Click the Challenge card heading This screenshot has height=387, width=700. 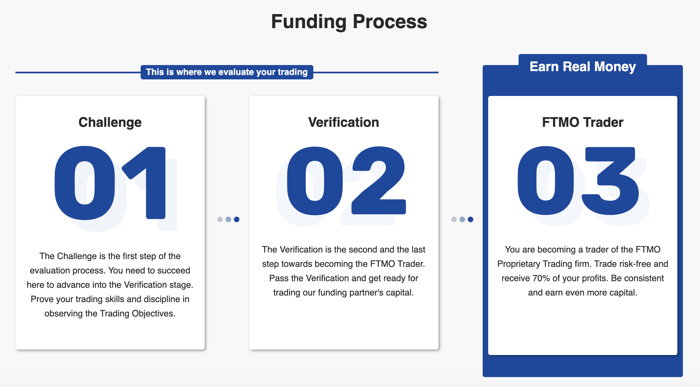click(110, 122)
